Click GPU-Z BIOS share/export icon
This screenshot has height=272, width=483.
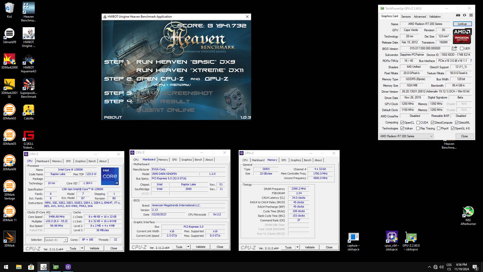(x=454, y=48)
